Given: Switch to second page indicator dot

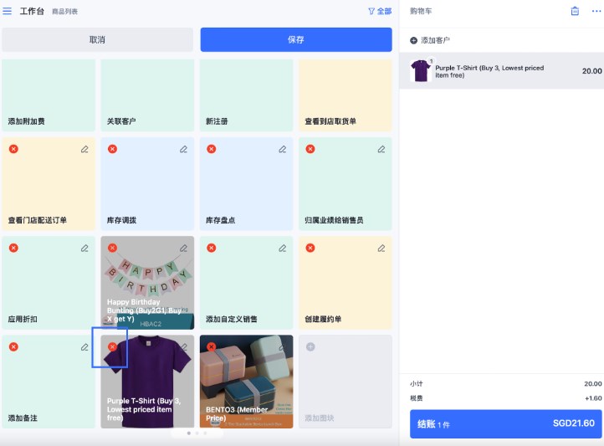Looking at the screenshot, I should coord(197,433).
